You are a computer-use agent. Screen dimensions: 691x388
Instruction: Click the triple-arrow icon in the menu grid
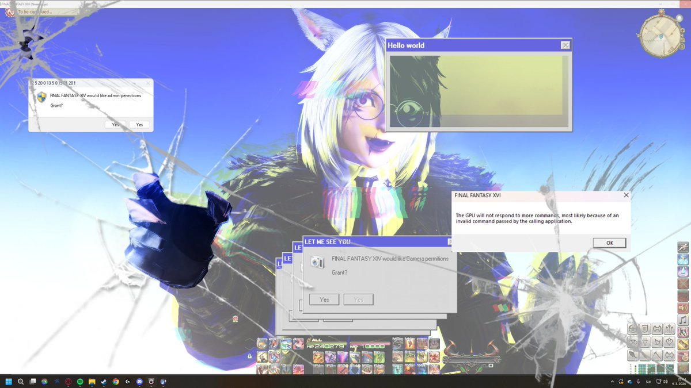tap(669, 329)
